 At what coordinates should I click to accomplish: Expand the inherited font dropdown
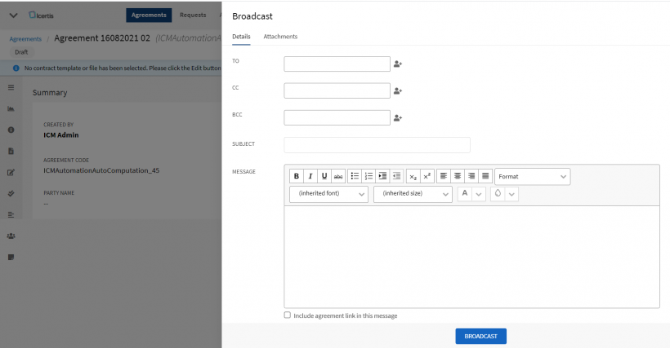click(x=328, y=194)
